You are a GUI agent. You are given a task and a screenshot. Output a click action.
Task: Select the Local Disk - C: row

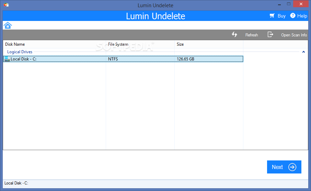(123, 59)
